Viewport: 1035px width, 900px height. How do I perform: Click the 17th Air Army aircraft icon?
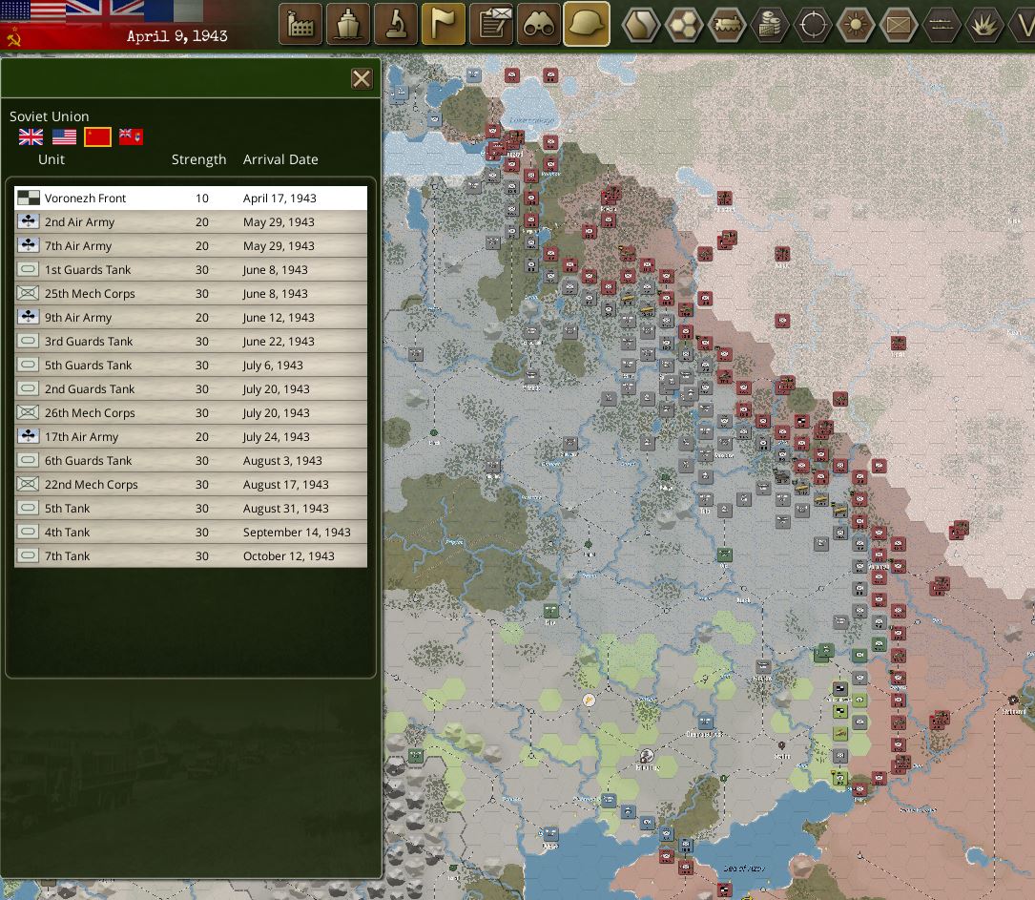(x=29, y=436)
